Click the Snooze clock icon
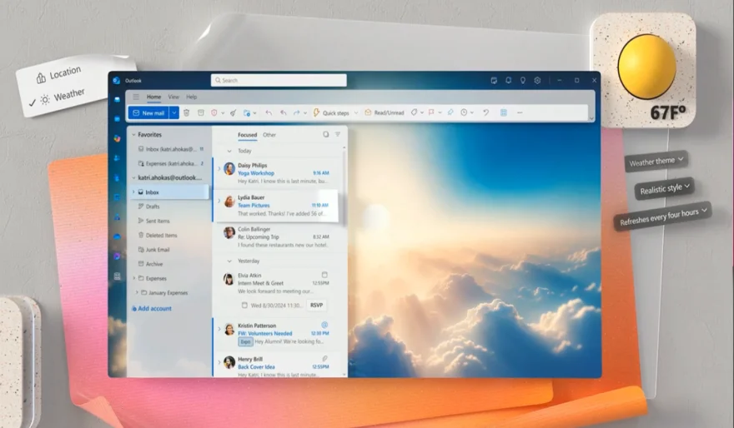Image resolution: width=734 pixels, height=428 pixels. [464, 112]
